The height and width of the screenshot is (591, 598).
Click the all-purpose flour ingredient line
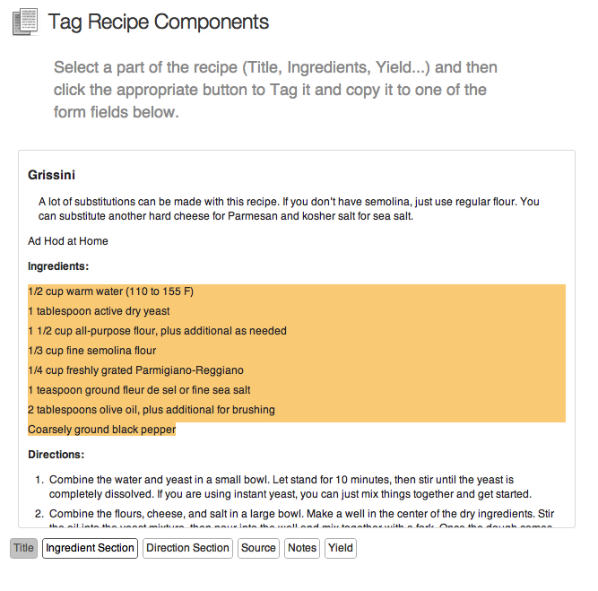[157, 331]
